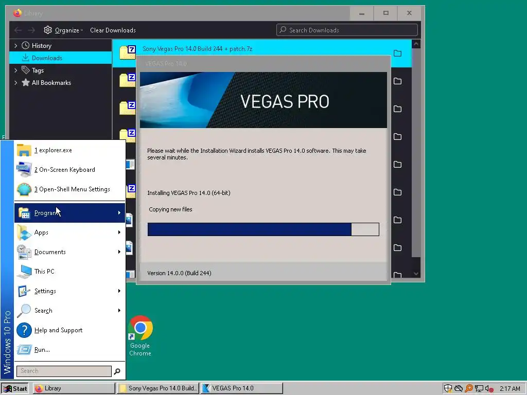Select Tags in Library sidebar

[38, 70]
